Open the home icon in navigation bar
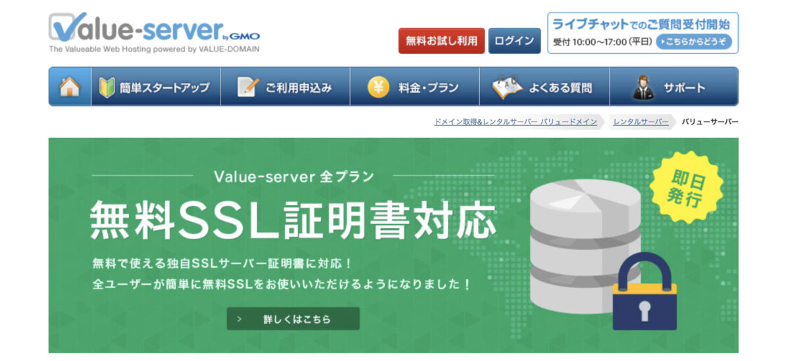This screenshot has height=361, width=790. click(x=69, y=87)
